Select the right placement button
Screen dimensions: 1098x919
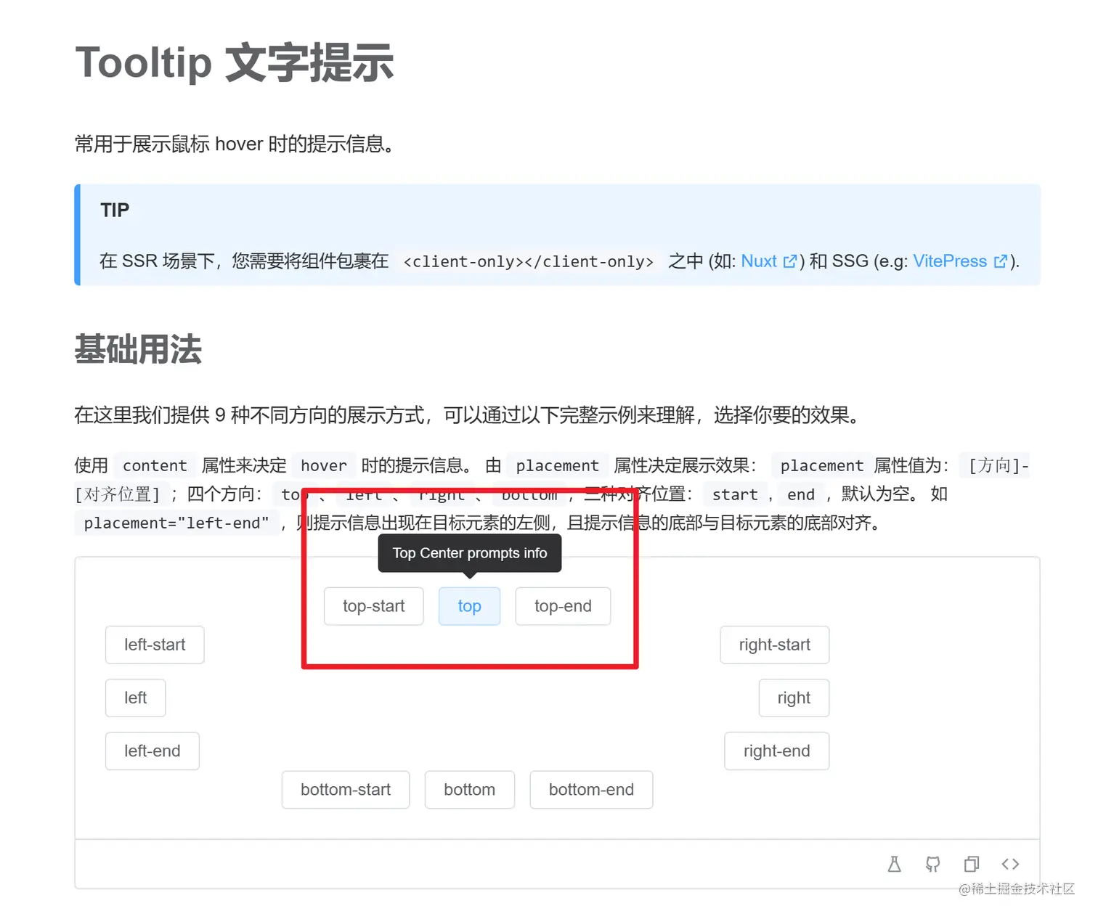[794, 698]
